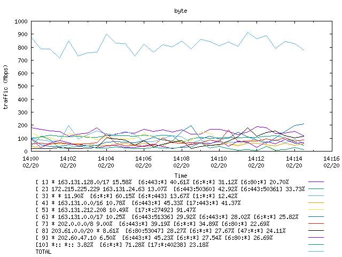Click the green line sample for entry [ 2]
The width and height of the screenshot is (342, 257).
click(x=316, y=189)
